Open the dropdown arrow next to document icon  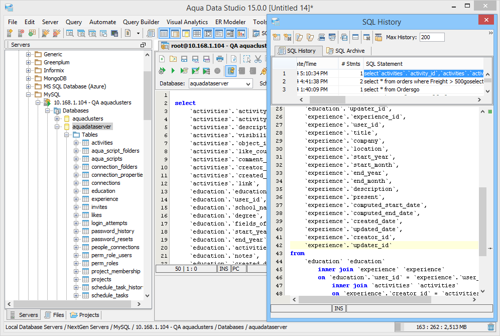(138, 33)
